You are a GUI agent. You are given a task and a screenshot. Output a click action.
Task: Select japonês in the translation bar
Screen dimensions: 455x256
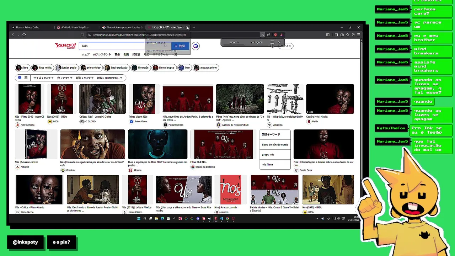coord(234,42)
